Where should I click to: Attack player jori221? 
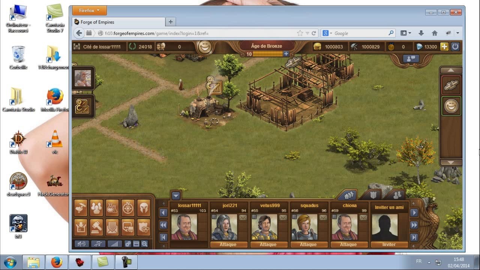click(x=228, y=244)
